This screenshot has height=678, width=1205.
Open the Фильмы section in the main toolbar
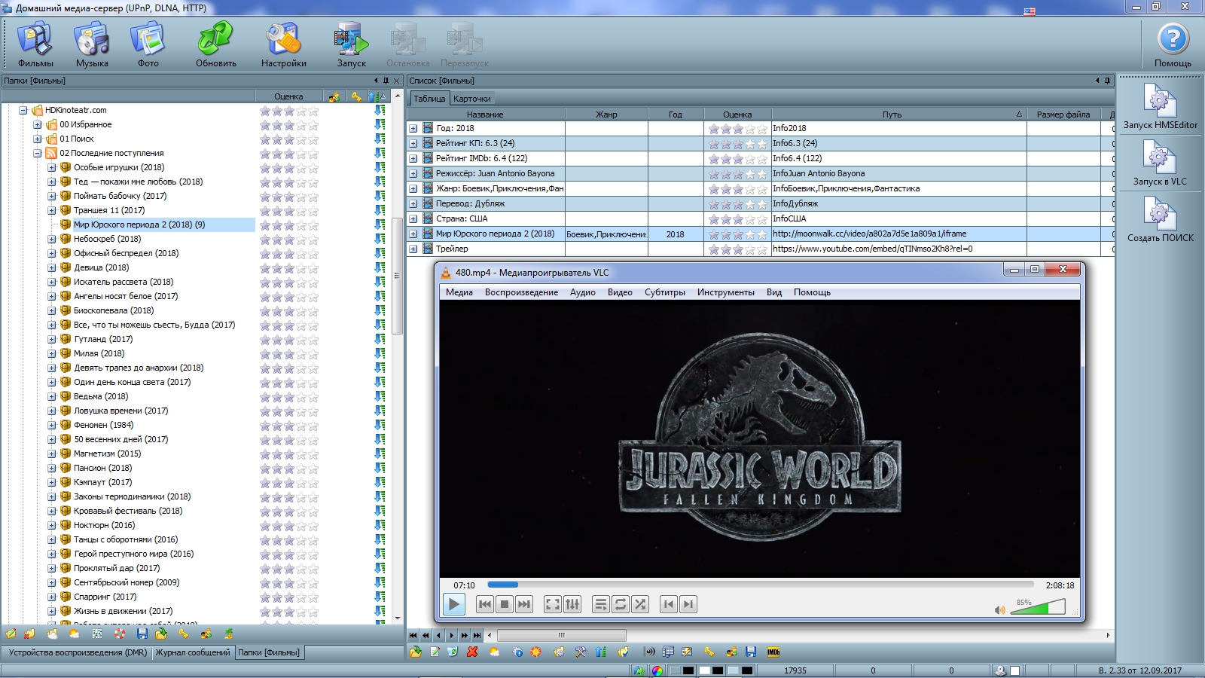tap(35, 44)
